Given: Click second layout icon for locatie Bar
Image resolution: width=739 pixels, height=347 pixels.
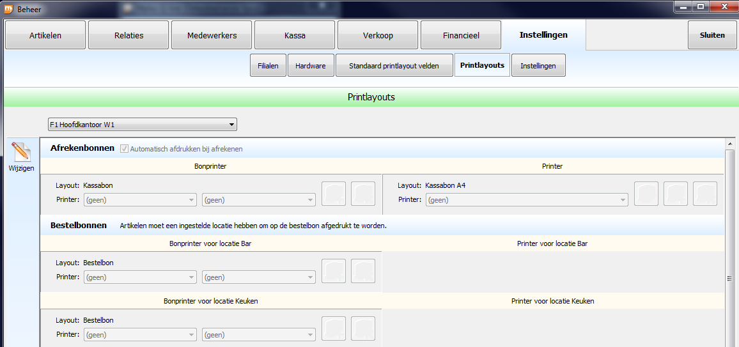Looking at the screenshot, I should click(x=363, y=271).
